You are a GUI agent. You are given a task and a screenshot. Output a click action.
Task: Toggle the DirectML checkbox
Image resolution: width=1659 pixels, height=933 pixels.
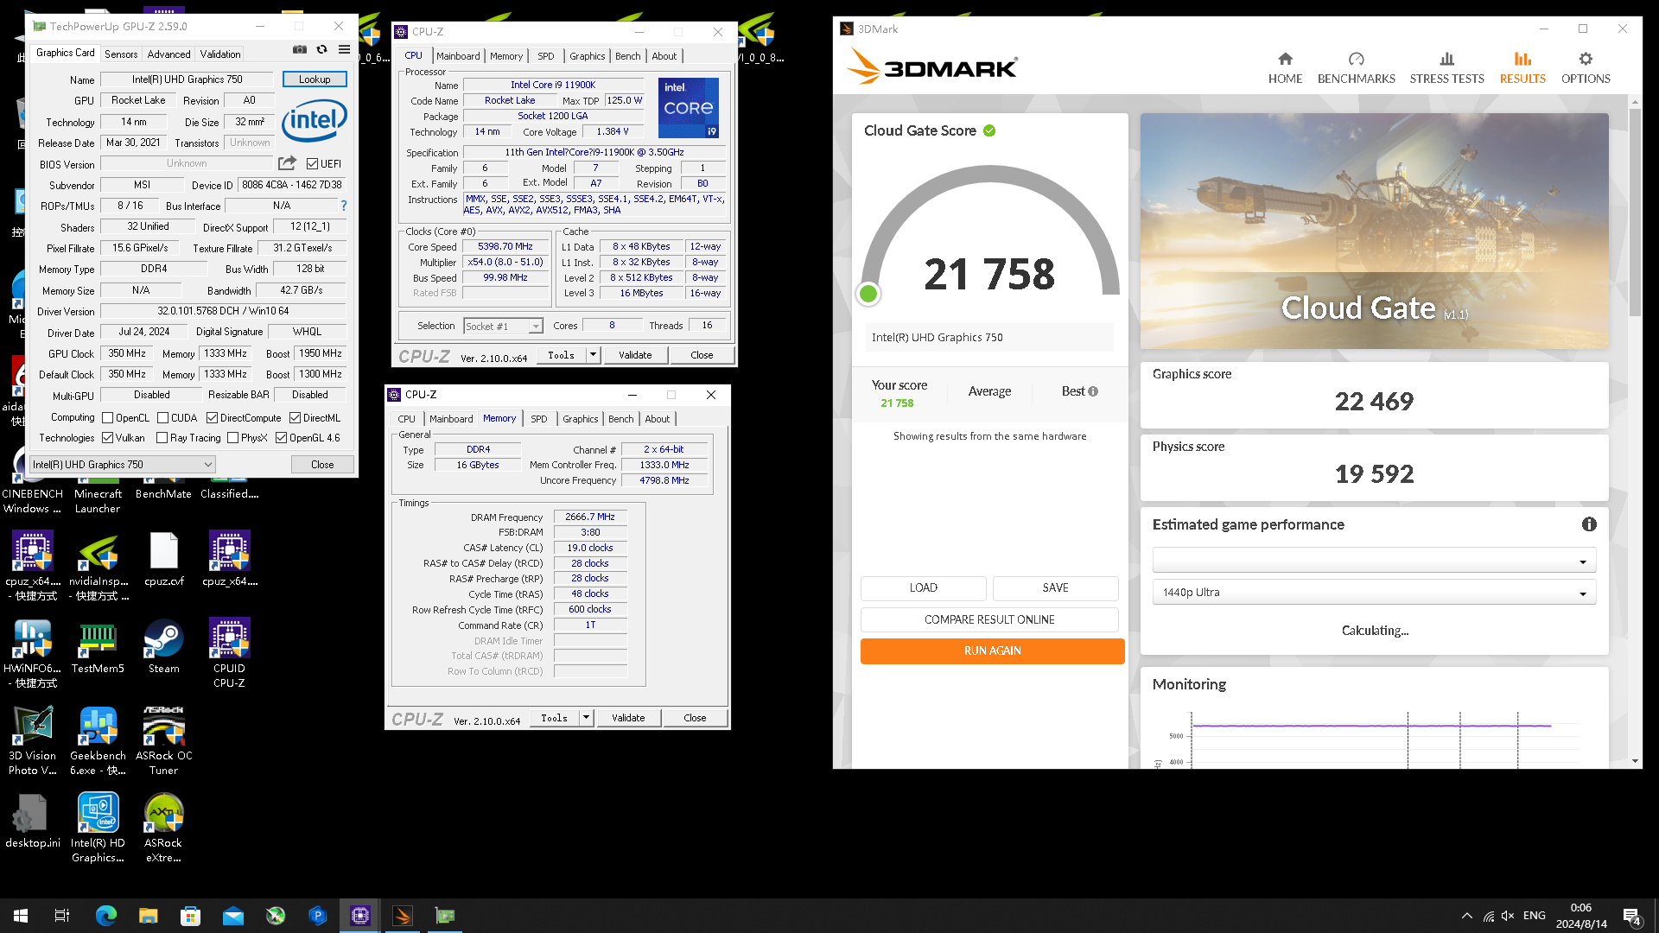pyautogui.click(x=295, y=417)
